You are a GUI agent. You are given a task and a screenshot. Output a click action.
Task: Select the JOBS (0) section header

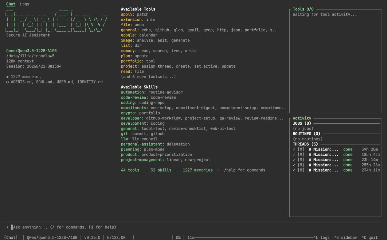click(x=302, y=123)
